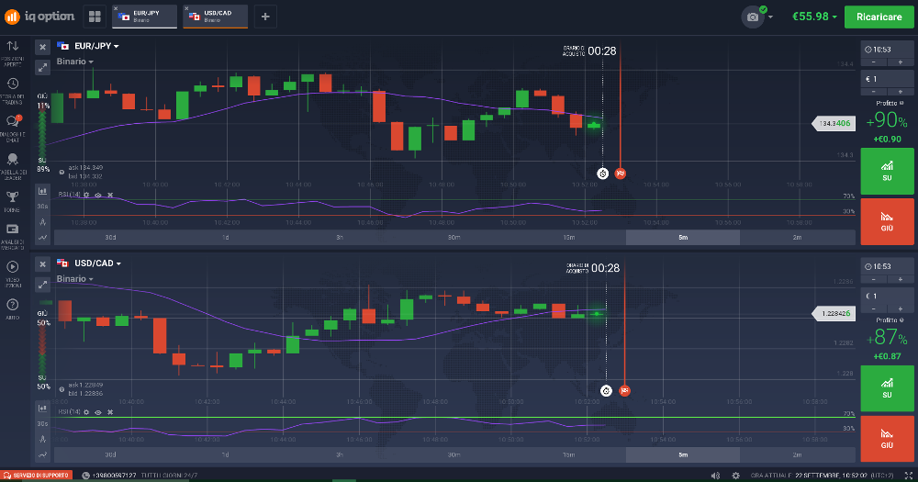This screenshot has width=918, height=482.
Task: Open the Tornei trophy section
Action: (13, 201)
